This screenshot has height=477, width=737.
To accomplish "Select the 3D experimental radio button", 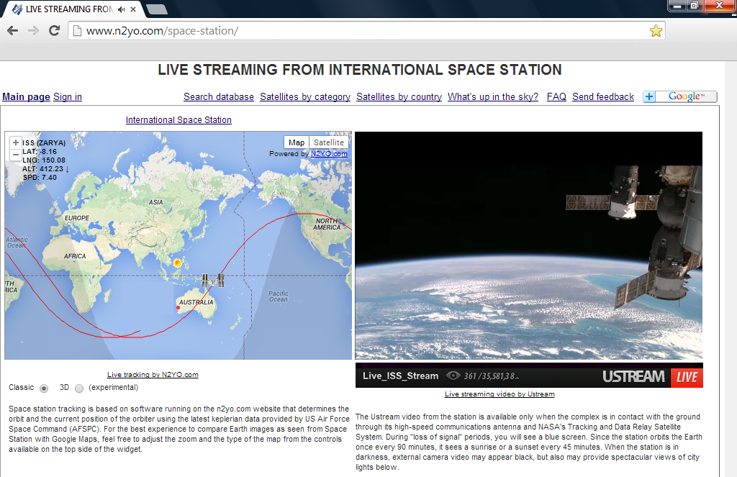I will click(79, 388).
